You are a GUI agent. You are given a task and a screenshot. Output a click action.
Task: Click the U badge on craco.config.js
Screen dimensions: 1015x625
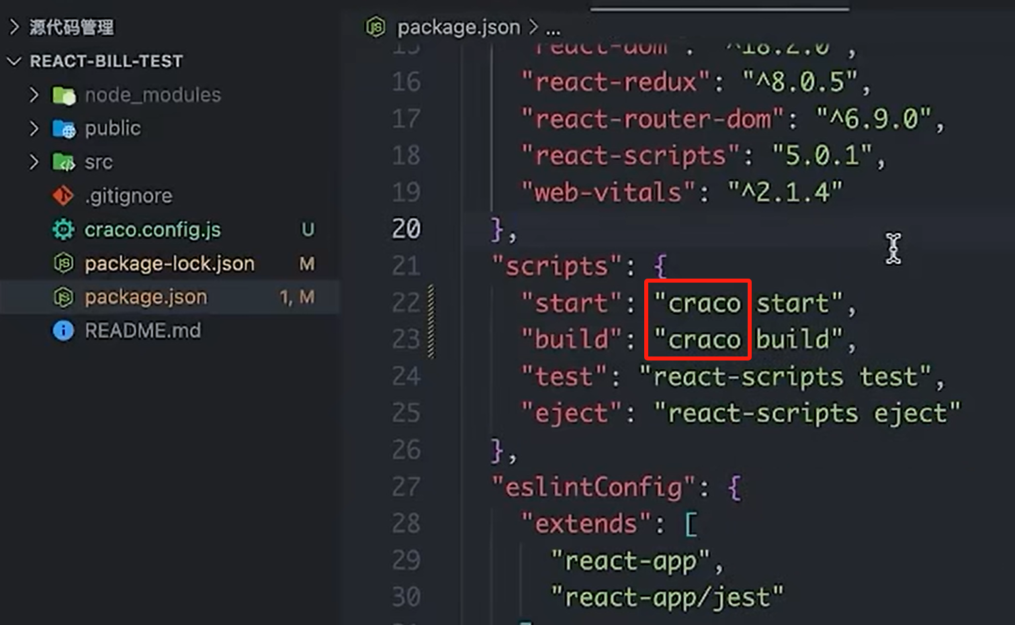pos(308,230)
